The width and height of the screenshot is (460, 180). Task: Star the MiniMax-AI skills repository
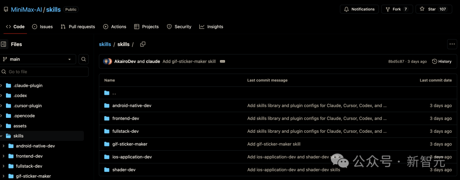(433, 9)
